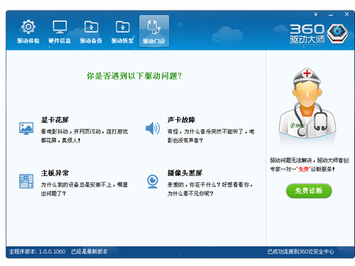Click the 已经是最新版本 status text
Viewport: 355px width, 266px height.
(x=89, y=252)
